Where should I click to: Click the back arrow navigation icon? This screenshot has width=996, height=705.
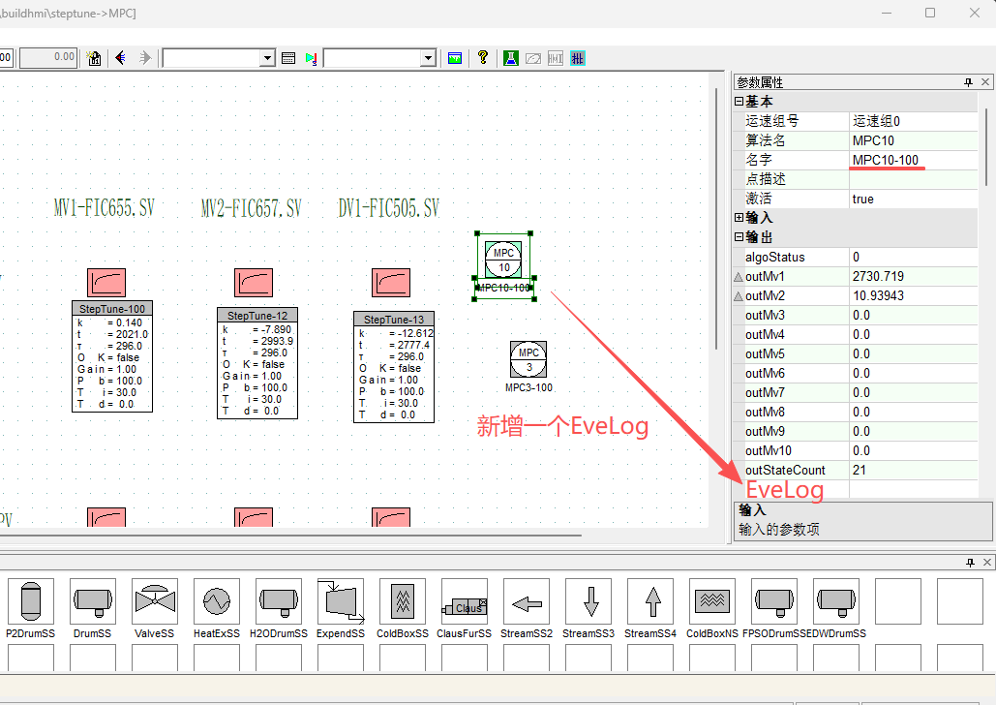click(121, 58)
